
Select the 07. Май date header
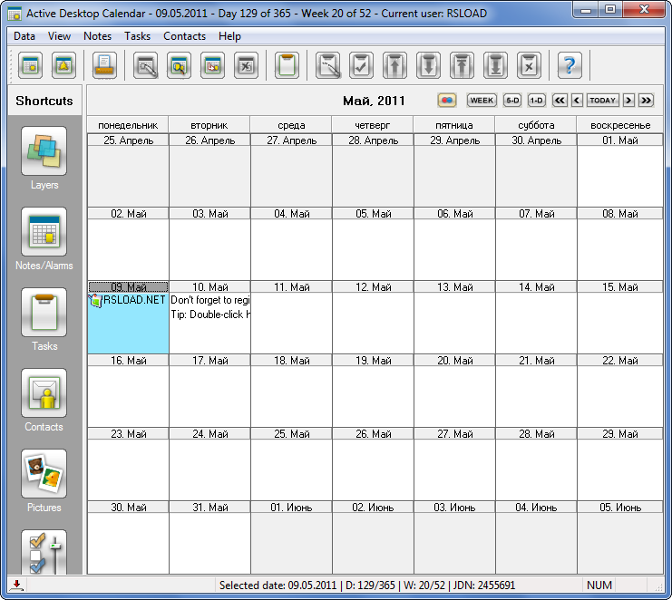pyautogui.click(x=537, y=214)
